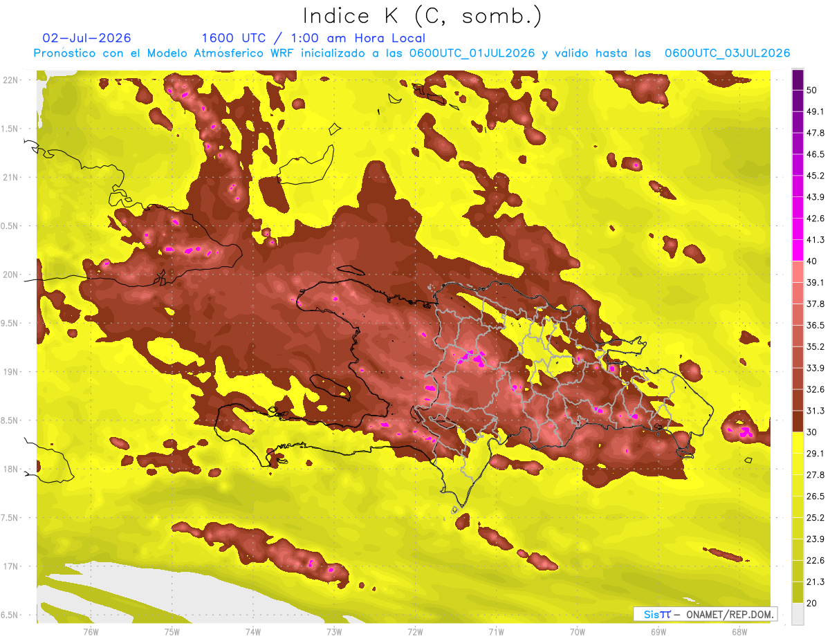
Task: Click the '1600 UTC / 1:00 am Hora Local' time label
Action: (313, 38)
